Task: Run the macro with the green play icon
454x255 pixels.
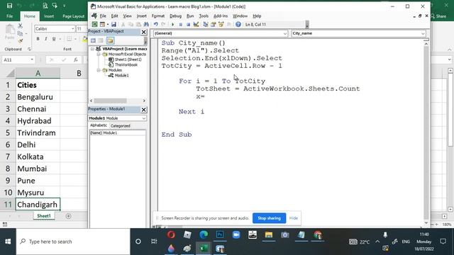Action: 173,25
